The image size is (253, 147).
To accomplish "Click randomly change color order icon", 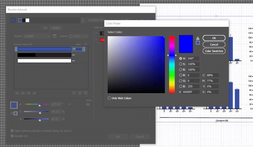I will click(x=74, y=93).
